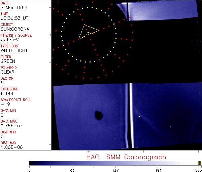Click the yellow end of the colorbar
The height and width of the screenshot is (172, 202).
click(200, 163)
